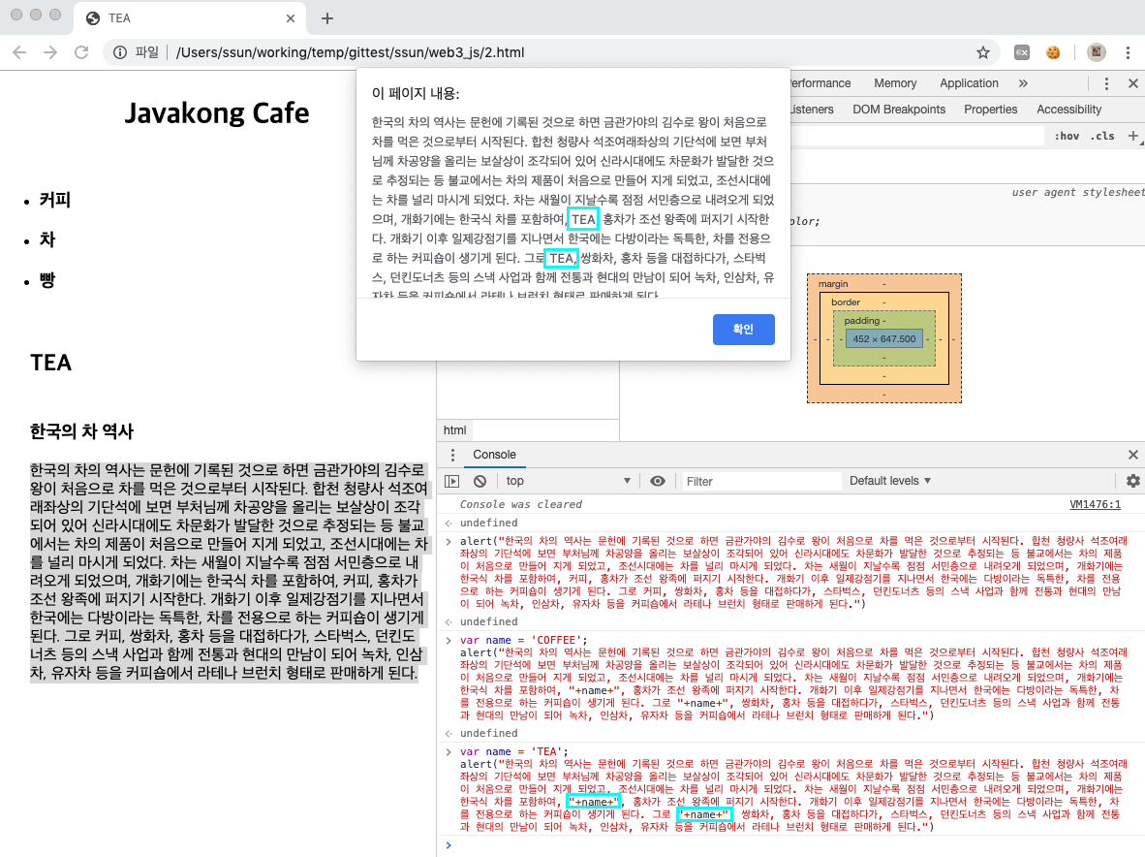Screen dimensions: 1145x857
Task: Open console settings gear
Action: [1132, 481]
